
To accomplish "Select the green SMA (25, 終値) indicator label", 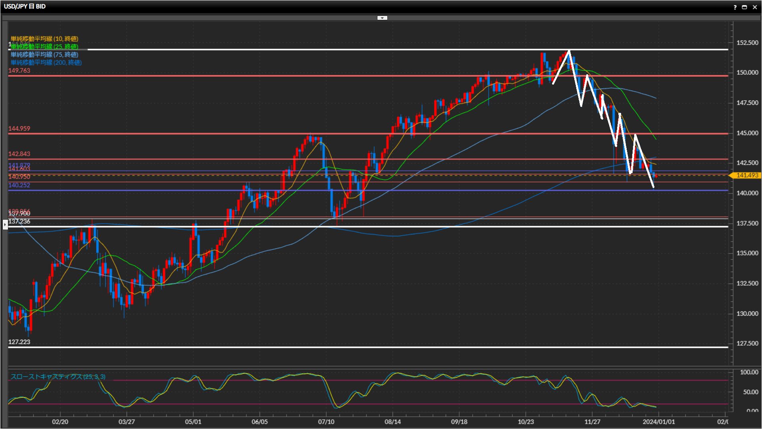I will (x=44, y=46).
